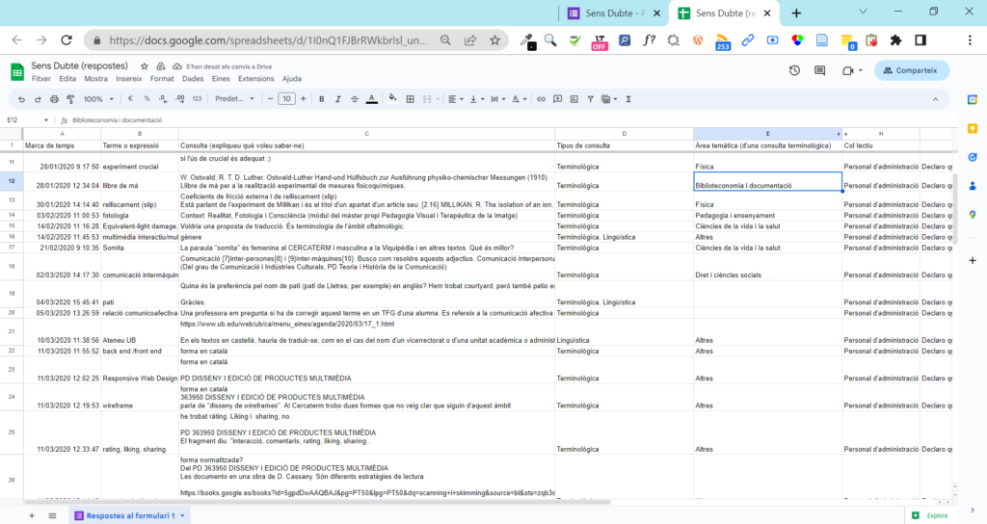Click the font size input field

(x=286, y=98)
